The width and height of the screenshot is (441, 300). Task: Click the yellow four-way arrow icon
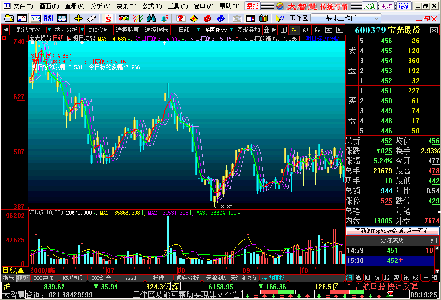coord(78,19)
